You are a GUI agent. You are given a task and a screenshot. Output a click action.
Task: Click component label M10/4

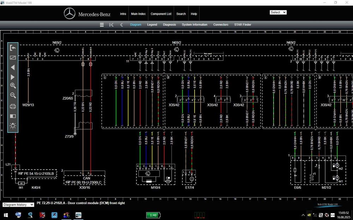click(x=156, y=188)
